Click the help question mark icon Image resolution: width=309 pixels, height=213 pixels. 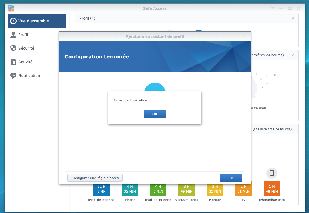pyautogui.click(x=272, y=8)
